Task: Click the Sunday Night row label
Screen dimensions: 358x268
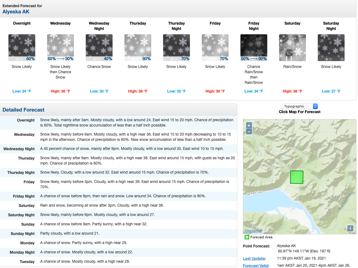Action: pos(22,233)
